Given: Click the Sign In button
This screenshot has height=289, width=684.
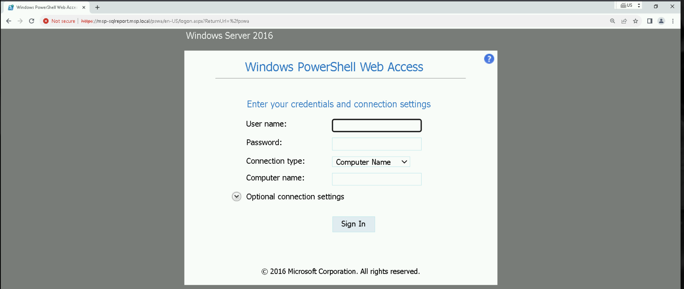Looking at the screenshot, I should click(x=353, y=224).
